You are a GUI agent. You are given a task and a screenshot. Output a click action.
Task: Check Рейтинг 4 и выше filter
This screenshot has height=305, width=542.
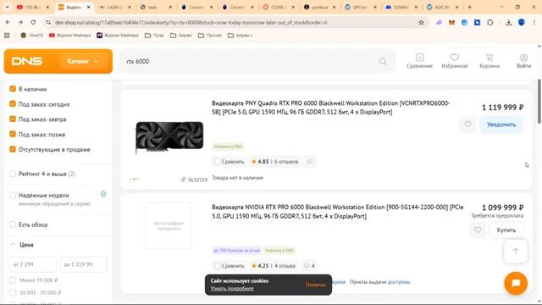click(13, 174)
